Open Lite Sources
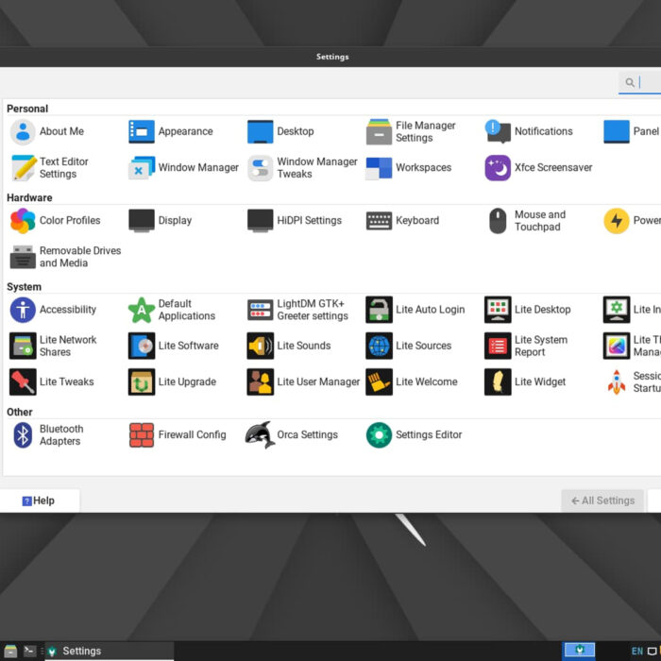Viewport: 661px width, 661px height. click(x=409, y=346)
